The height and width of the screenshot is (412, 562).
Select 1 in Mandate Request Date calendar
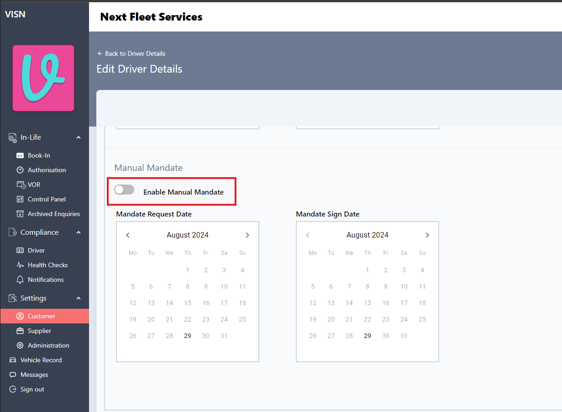188,270
